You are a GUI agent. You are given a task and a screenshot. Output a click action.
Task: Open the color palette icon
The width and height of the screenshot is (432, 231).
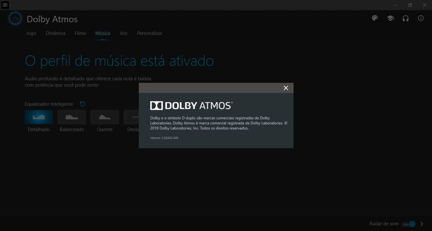375,18
